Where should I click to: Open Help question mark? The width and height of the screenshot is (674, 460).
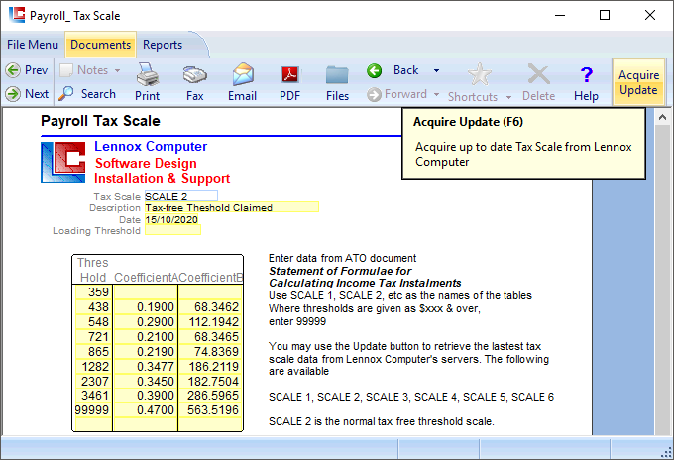587,82
